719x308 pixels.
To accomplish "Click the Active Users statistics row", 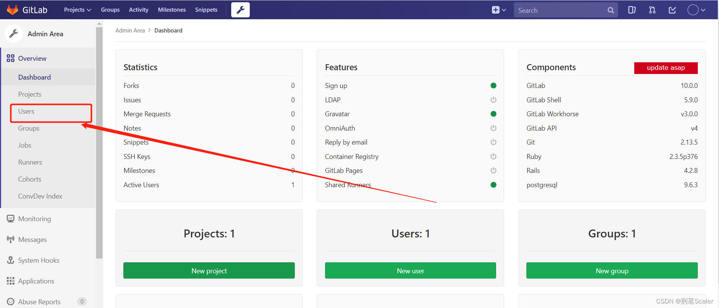I will [209, 185].
